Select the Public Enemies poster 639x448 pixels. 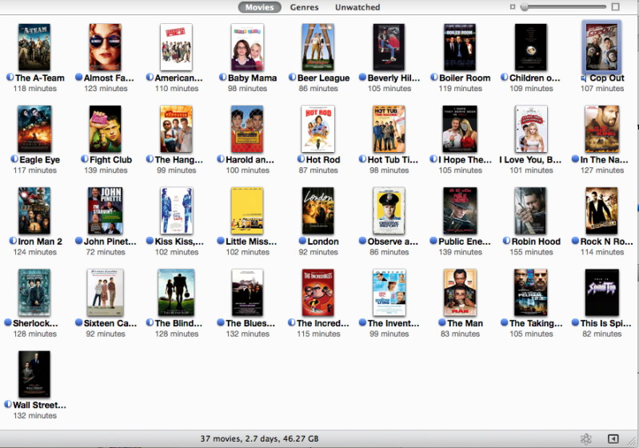pyautogui.click(x=460, y=210)
